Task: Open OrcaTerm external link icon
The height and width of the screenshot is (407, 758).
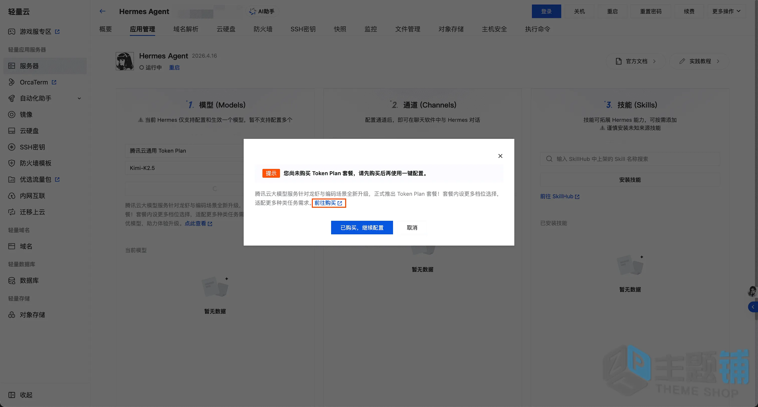Action: pyautogui.click(x=54, y=82)
